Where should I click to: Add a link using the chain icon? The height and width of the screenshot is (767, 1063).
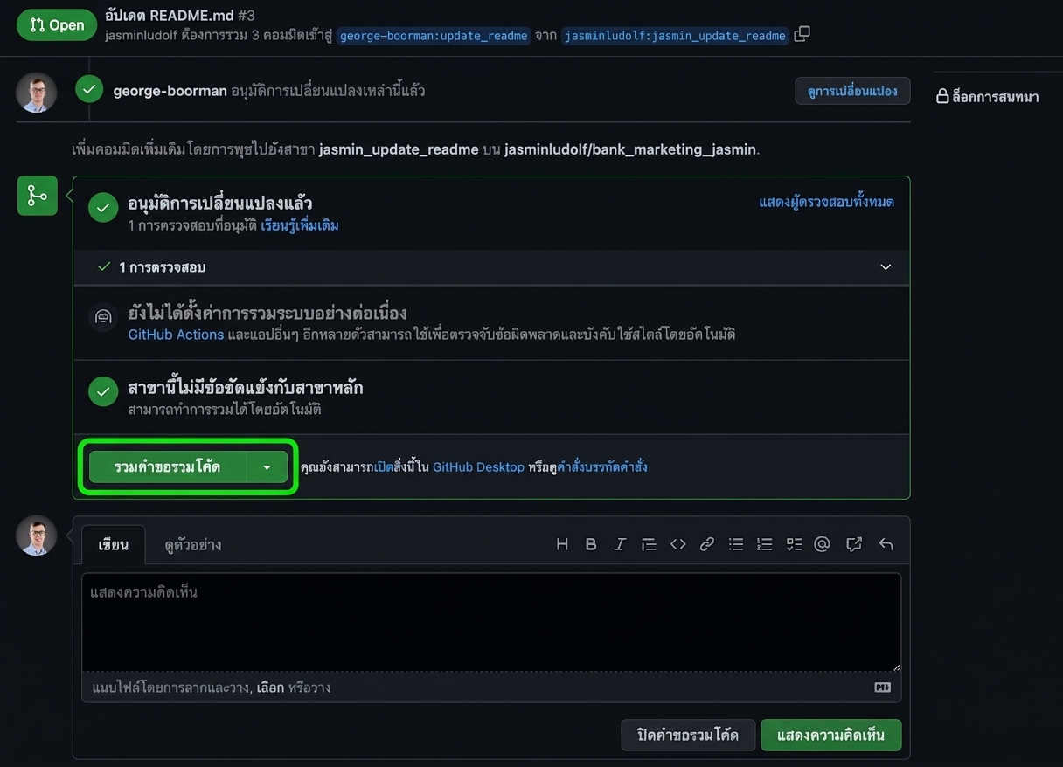click(x=707, y=544)
